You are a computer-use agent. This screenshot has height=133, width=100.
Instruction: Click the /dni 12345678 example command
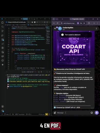tap(60, 95)
